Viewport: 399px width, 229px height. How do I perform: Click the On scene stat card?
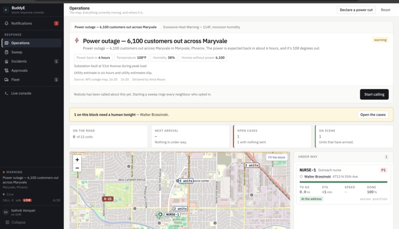[354, 136]
